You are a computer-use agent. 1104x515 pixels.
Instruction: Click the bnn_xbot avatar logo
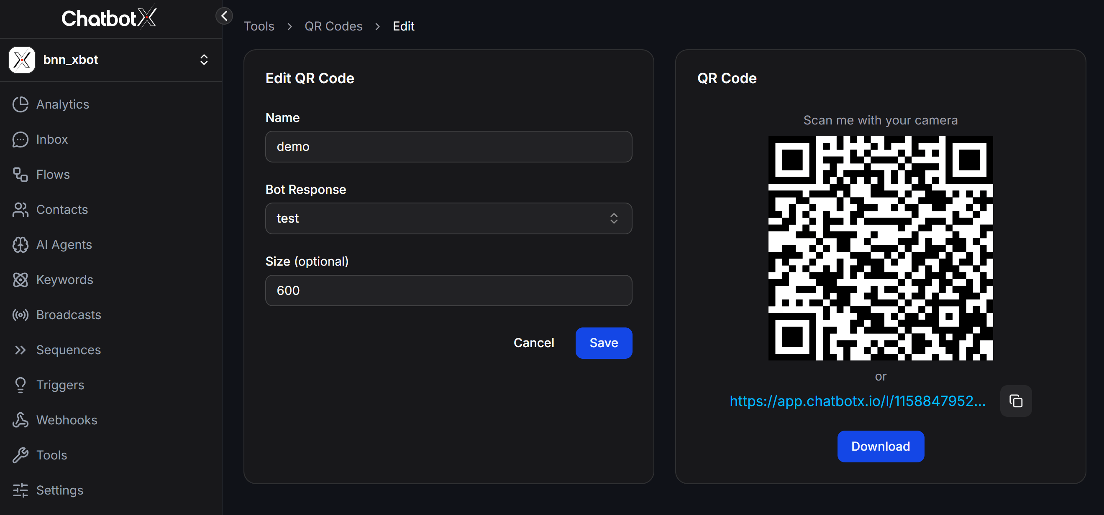[x=22, y=60]
